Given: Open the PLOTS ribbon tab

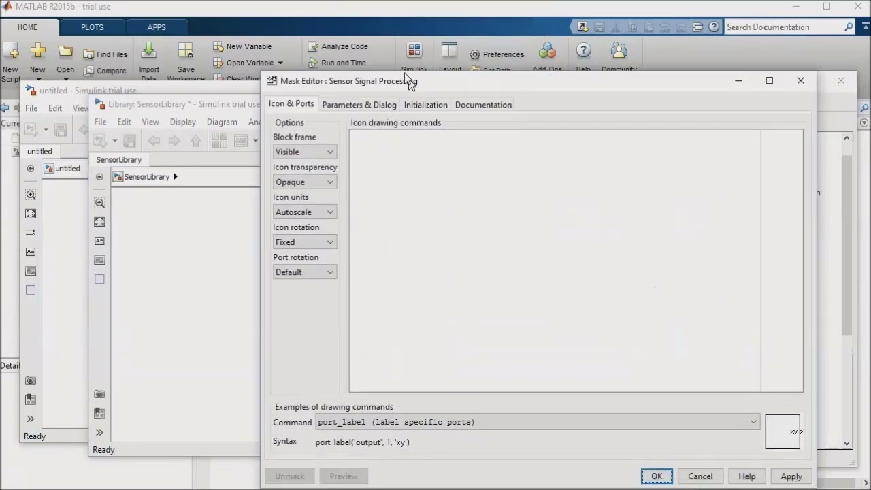Looking at the screenshot, I should [92, 27].
